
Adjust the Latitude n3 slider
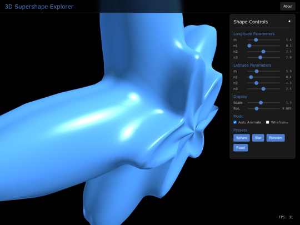pyautogui.click(x=263, y=89)
